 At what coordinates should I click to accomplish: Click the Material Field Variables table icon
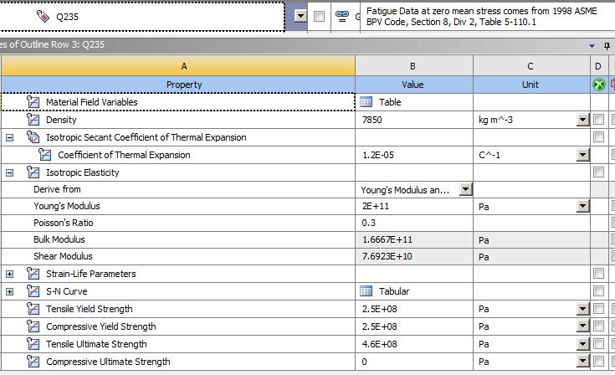[x=366, y=102]
